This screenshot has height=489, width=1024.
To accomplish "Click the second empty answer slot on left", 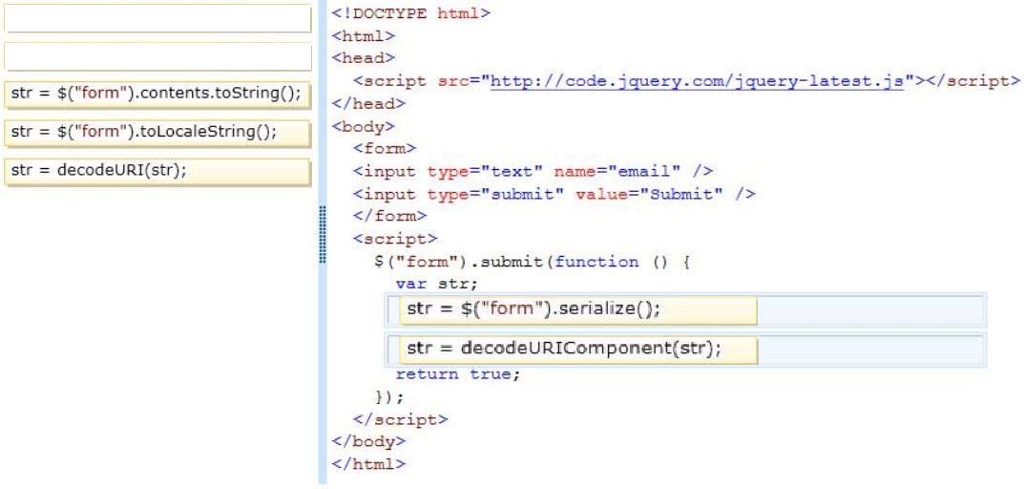I will pyautogui.click(x=158, y=56).
